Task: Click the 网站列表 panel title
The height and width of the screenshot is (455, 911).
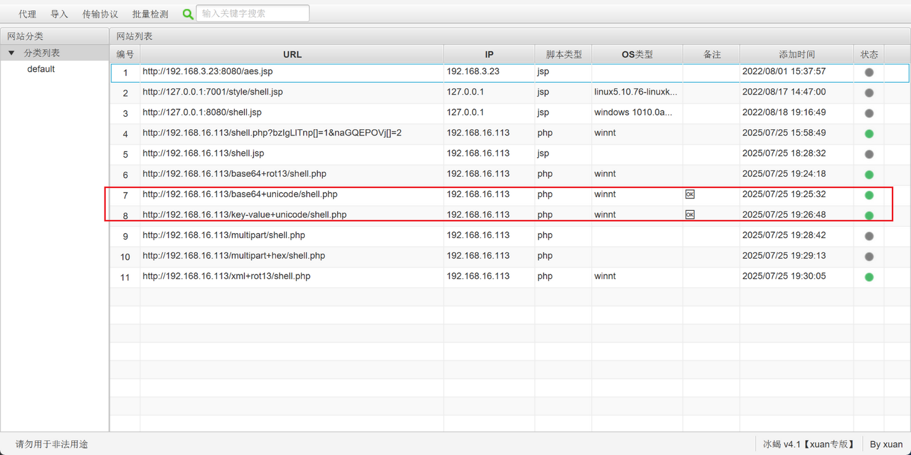Action: [134, 36]
